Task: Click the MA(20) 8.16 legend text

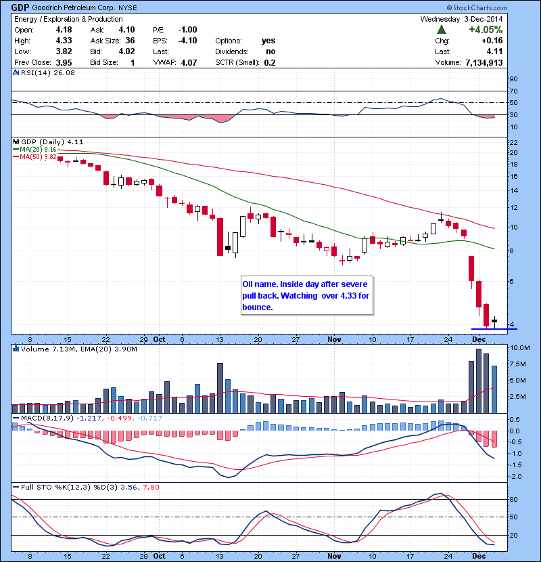Action: 39,150
